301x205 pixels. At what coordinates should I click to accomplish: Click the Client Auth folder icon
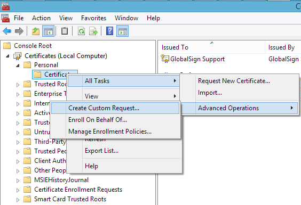coord(27,161)
